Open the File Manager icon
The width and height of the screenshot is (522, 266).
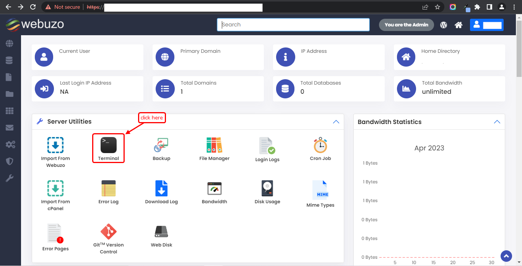(214, 146)
